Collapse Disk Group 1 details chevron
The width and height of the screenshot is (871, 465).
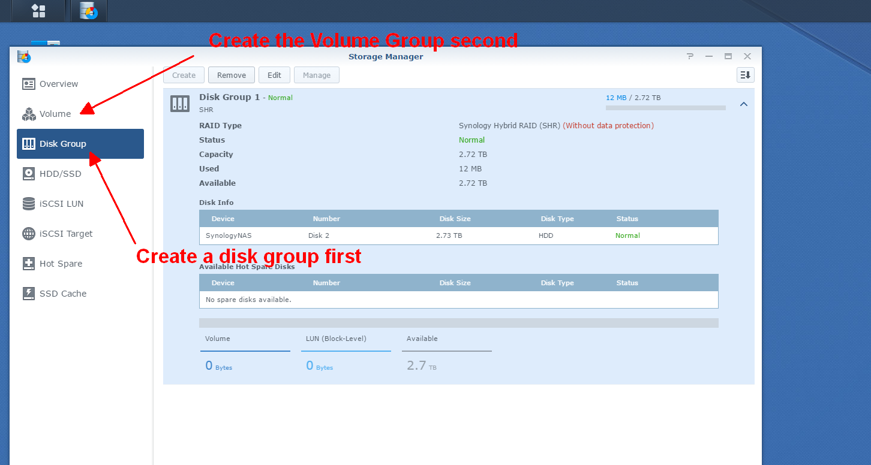744,104
